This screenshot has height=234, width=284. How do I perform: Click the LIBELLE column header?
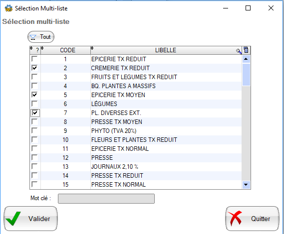coord(166,50)
